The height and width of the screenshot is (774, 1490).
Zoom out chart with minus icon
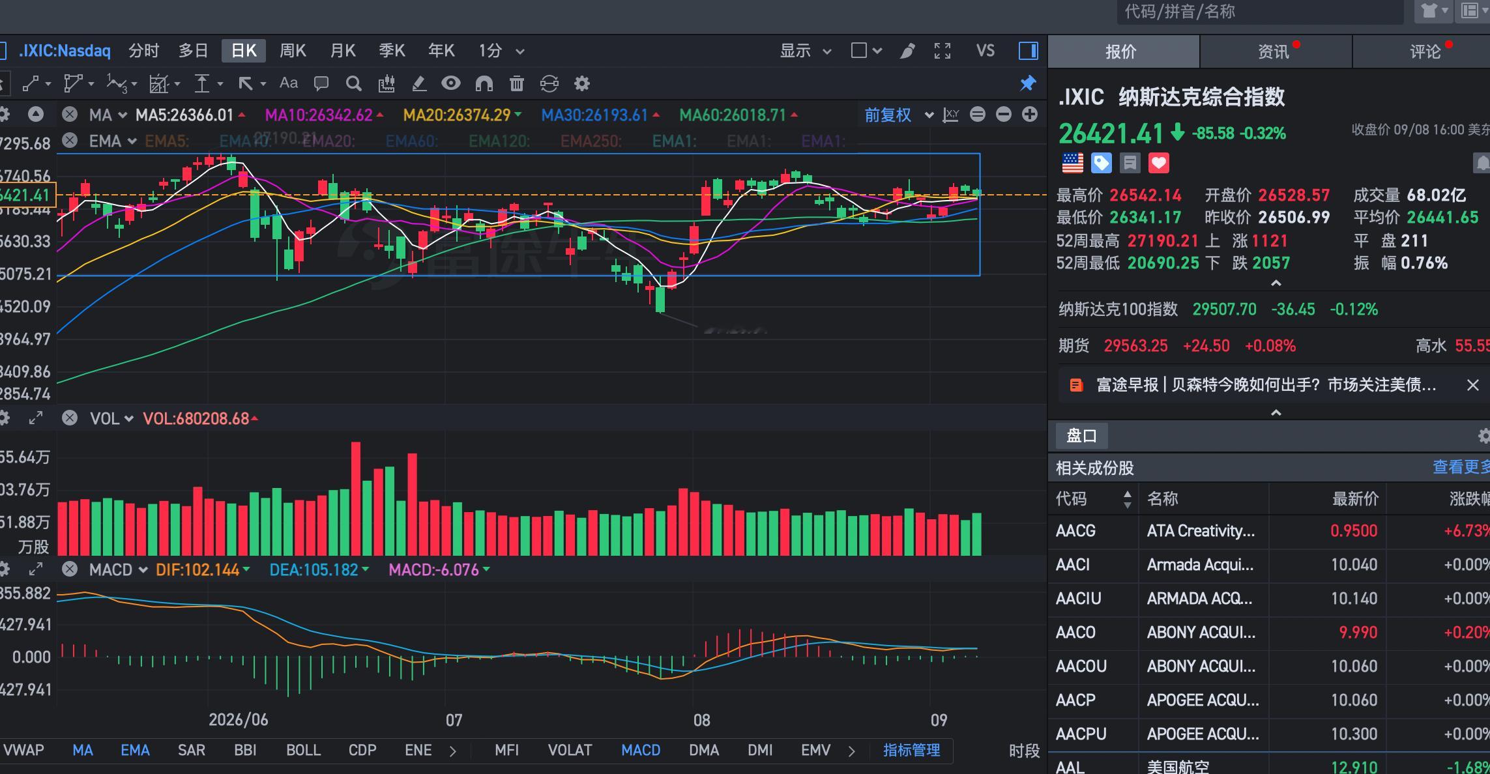[1004, 115]
